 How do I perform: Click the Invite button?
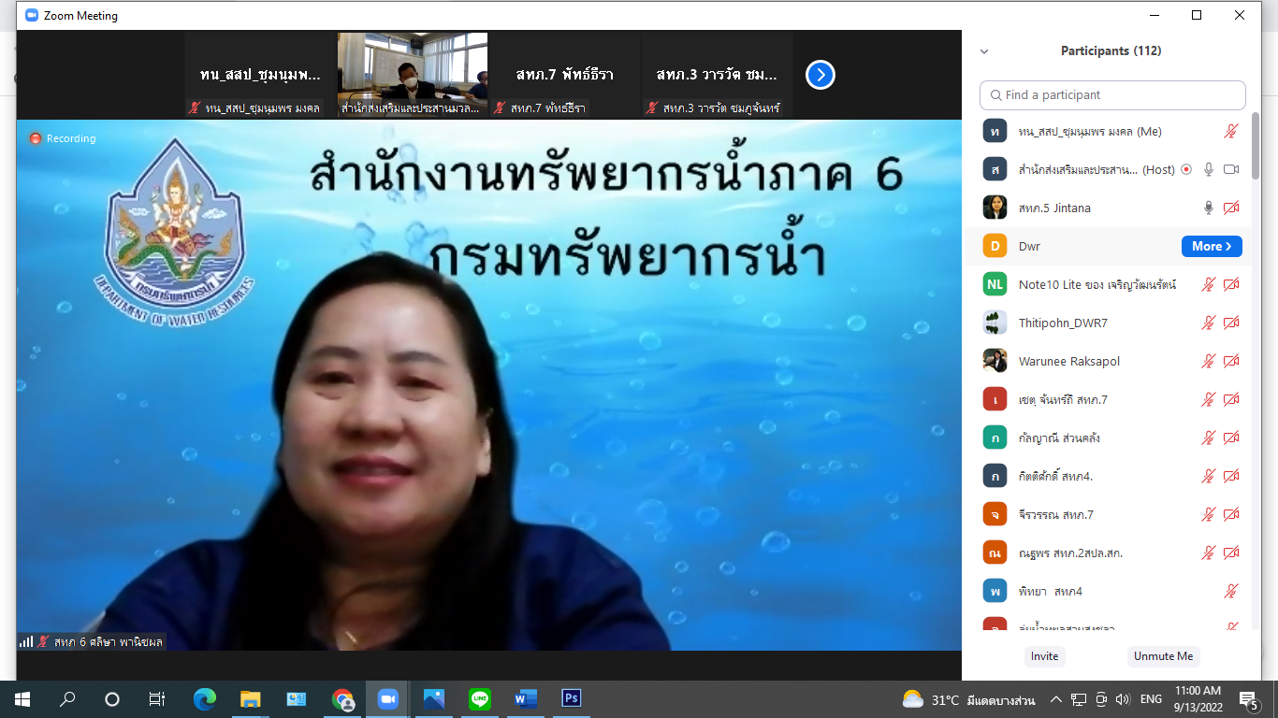(1044, 656)
